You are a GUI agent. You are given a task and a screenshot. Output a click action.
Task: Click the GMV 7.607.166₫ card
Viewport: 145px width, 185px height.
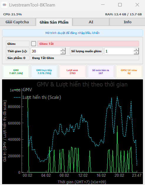click(16, 72)
